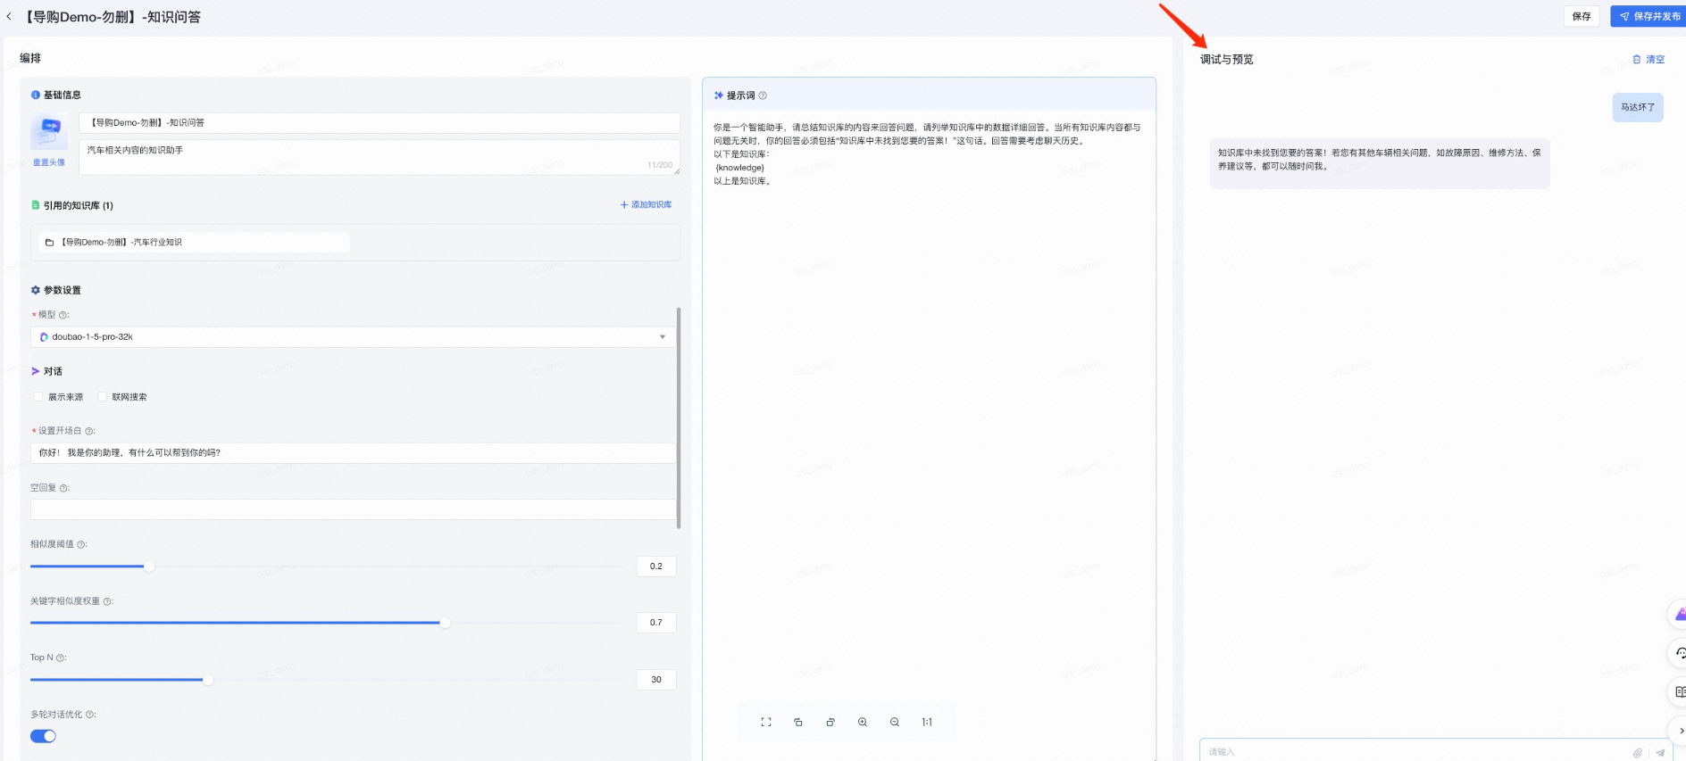Screen dimensions: 1686x761
Task: Zoom out using the magnifier minus icon
Action: click(x=895, y=723)
